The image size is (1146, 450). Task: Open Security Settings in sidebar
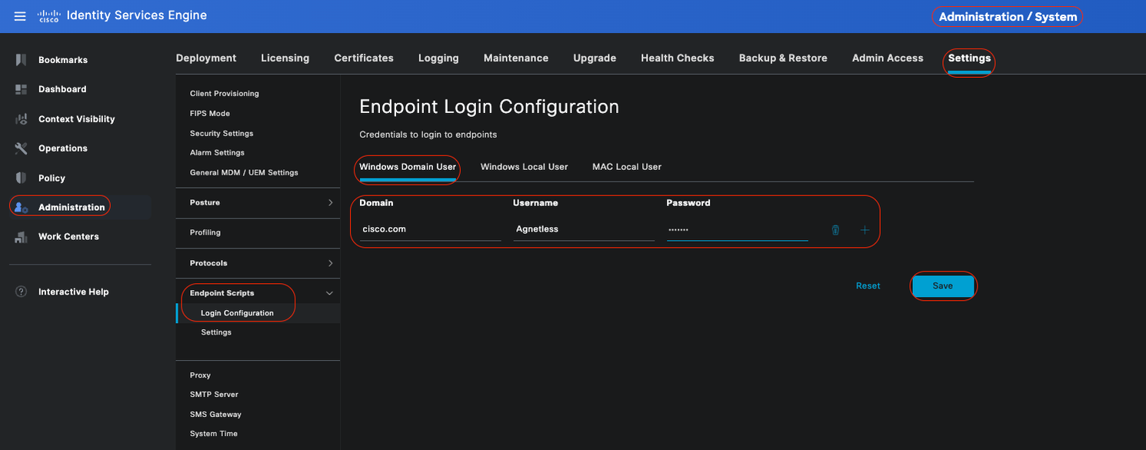click(x=222, y=134)
